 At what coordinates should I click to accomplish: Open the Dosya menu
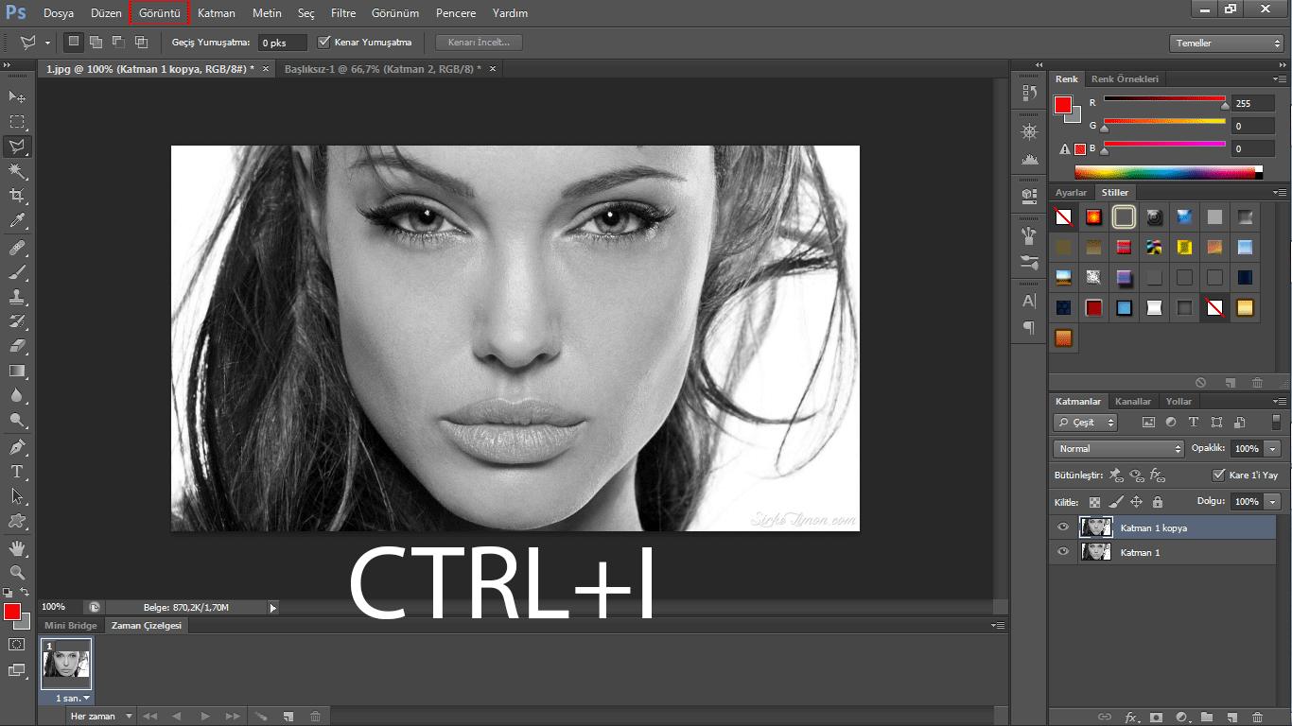pyautogui.click(x=59, y=13)
